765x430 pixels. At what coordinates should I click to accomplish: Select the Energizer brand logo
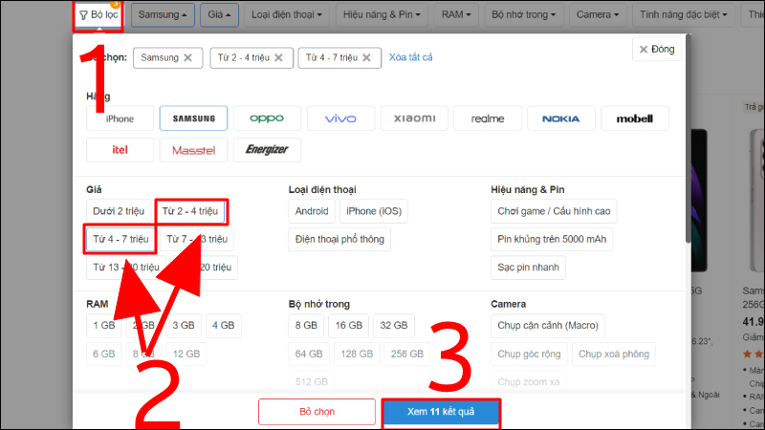point(267,150)
